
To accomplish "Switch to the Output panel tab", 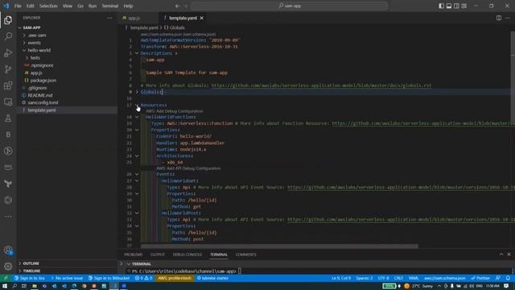I will point(158,255).
